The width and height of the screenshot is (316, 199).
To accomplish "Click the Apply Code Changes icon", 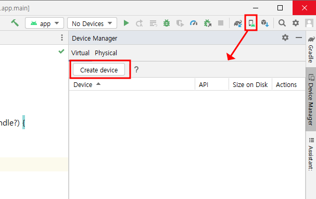I will (x=153, y=23).
